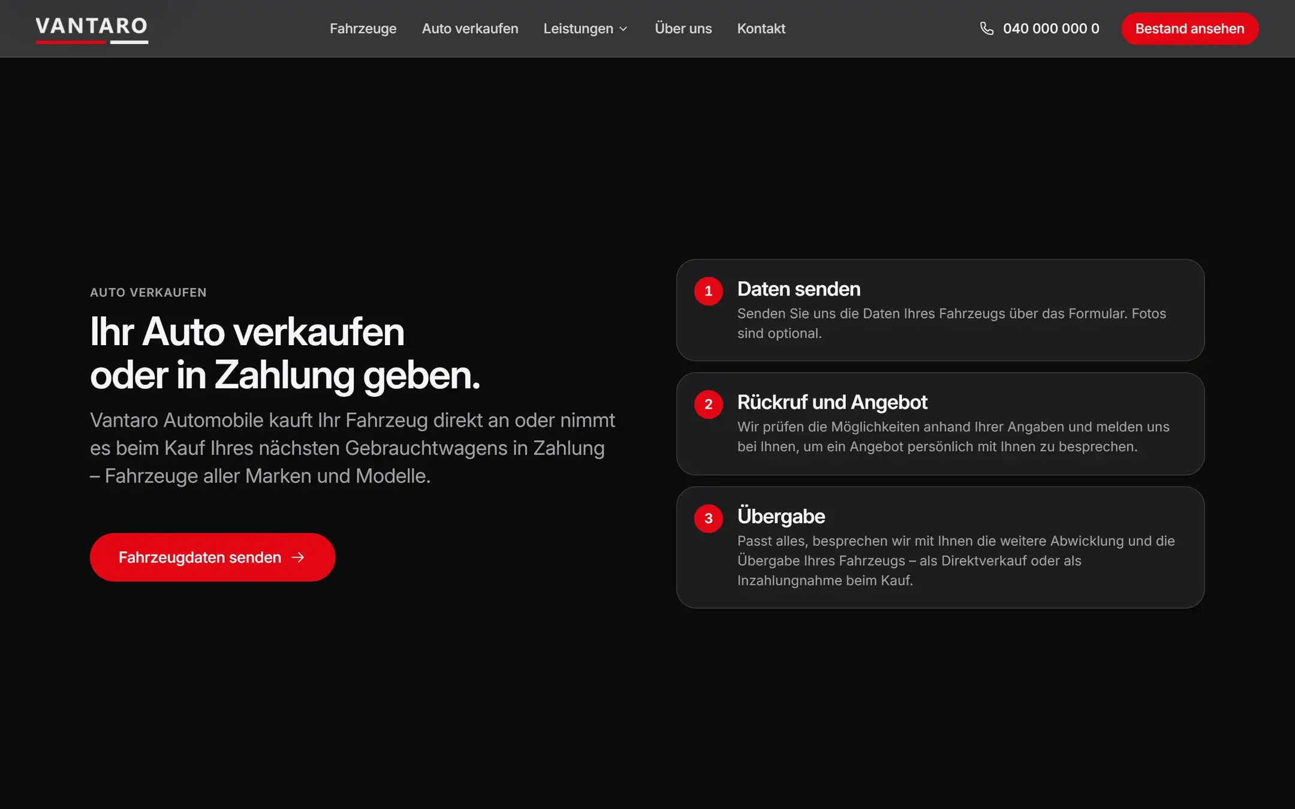Viewport: 1295px width, 809px height.
Task: Select the Übergabe heading
Action: coord(781,516)
